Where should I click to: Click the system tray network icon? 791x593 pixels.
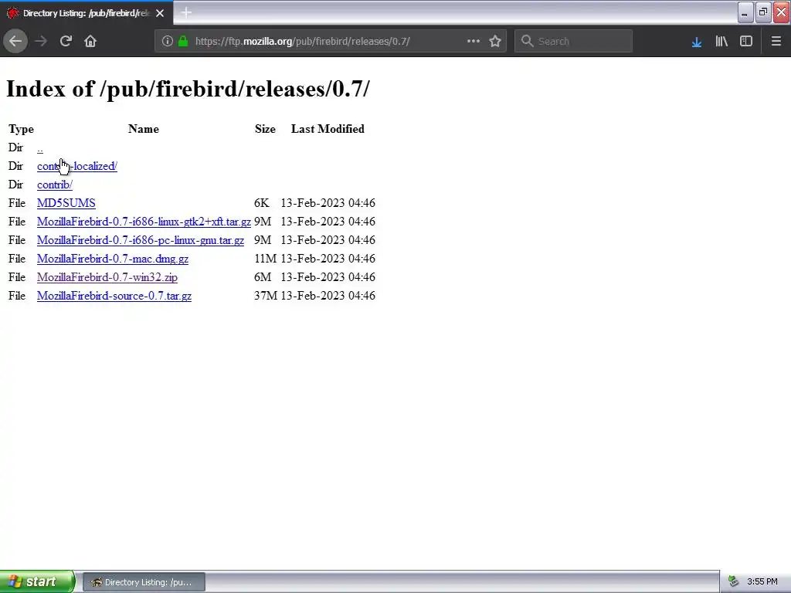(733, 582)
